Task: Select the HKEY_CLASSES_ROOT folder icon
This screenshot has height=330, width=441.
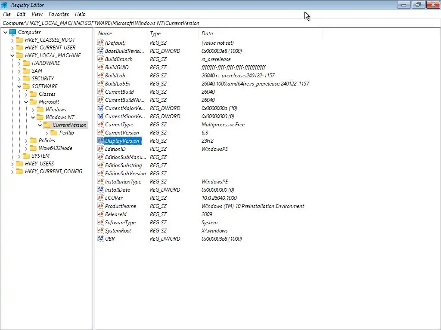Action: click(x=19, y=40)
